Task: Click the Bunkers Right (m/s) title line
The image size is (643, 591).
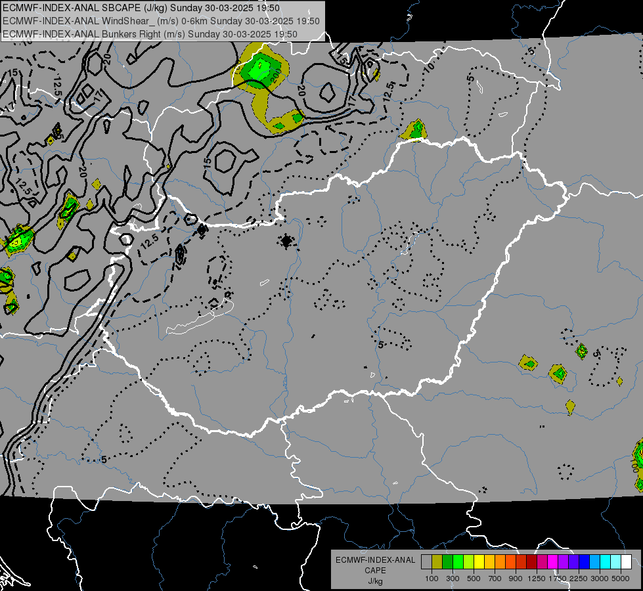Action: [150, 34]
